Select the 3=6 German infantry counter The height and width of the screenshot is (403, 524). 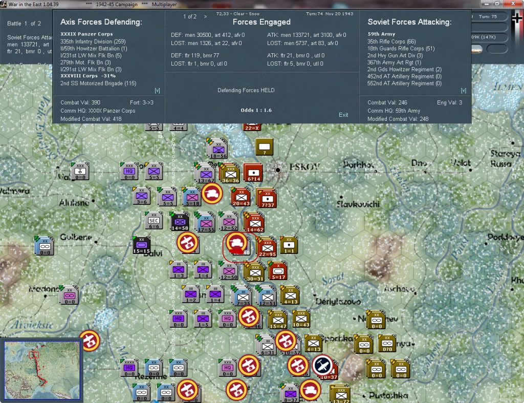[141, 196]
